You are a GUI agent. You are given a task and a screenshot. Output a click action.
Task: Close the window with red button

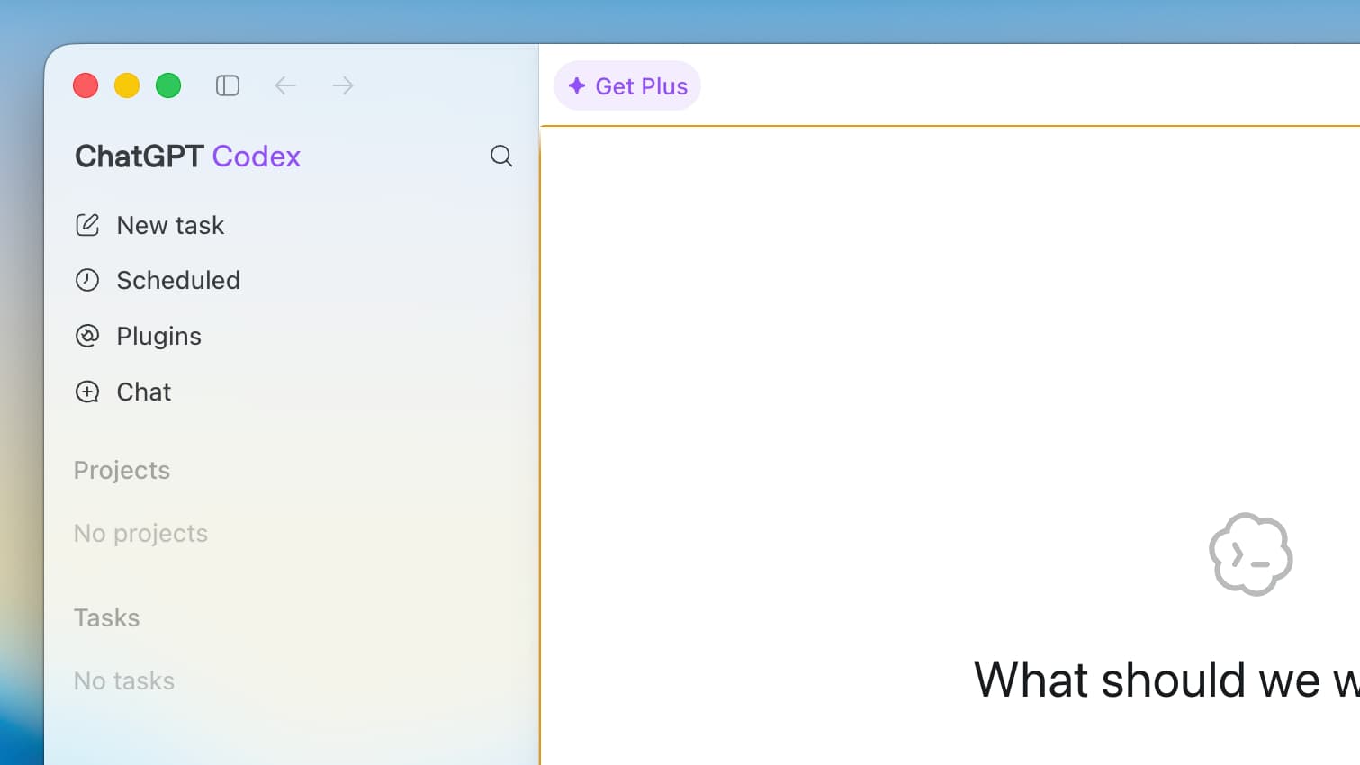tap(86, 85)
